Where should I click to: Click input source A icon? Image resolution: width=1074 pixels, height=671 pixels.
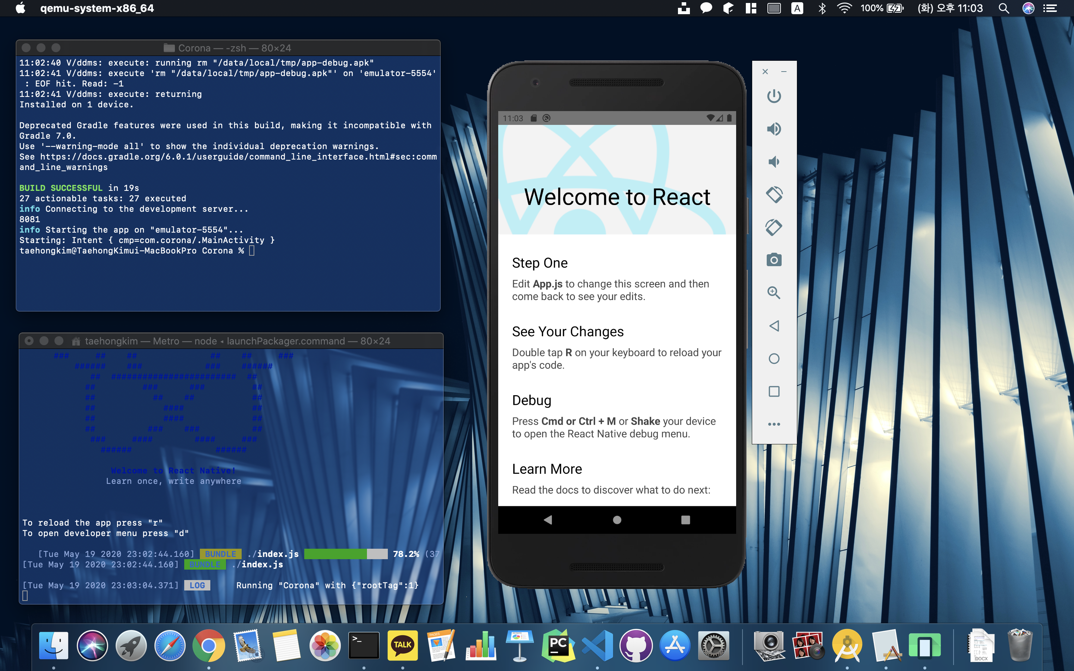coord(797,9)
